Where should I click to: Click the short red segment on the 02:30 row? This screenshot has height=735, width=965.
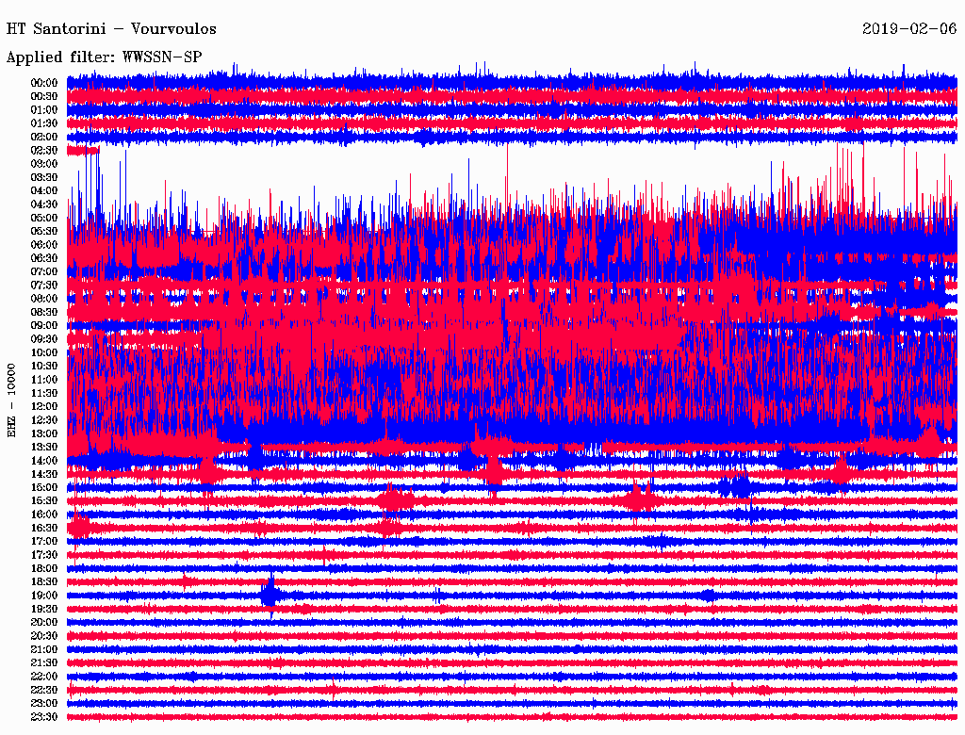pyautogui.click(x=83, y=150)
